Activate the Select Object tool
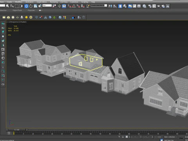This screenshot has width=188, height=141. (7, 6)
